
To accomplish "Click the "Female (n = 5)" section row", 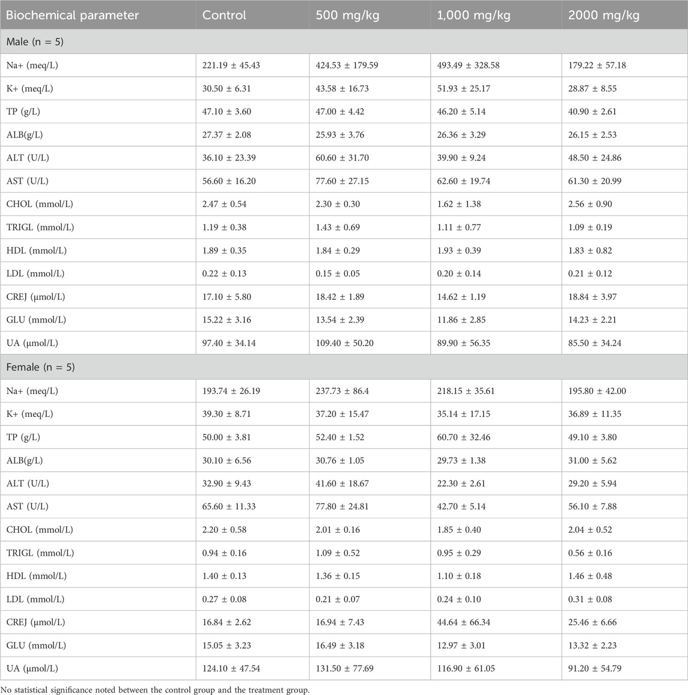I will pyautogui.click(x=41, y=367).
